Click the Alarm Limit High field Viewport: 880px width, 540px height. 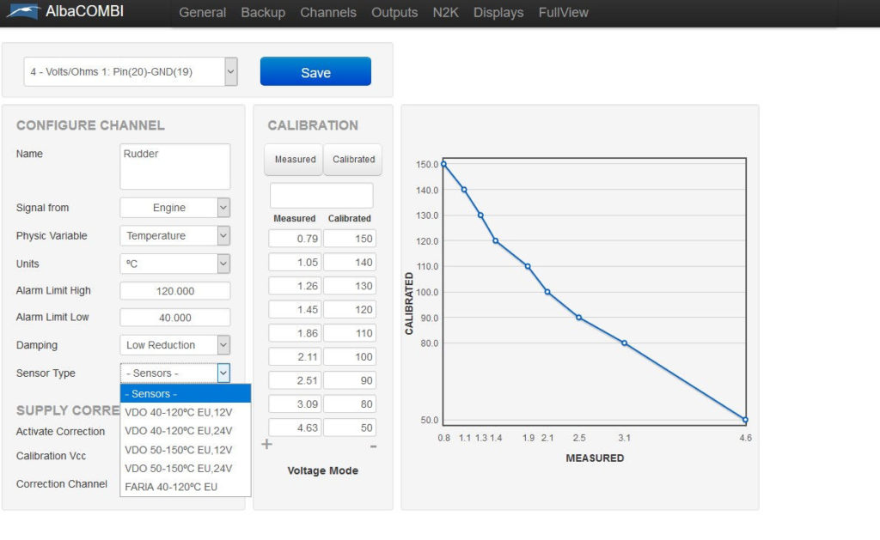(x=175, y=291)
